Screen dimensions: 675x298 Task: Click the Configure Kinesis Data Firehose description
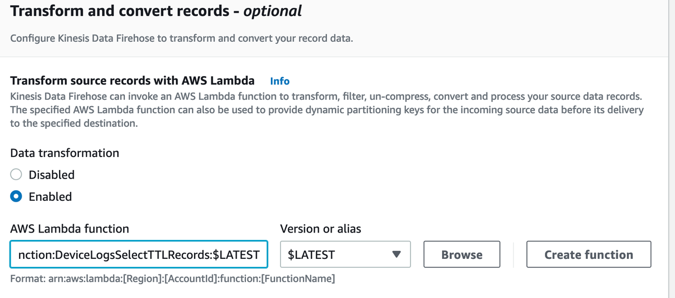click(x=181, y=39)
